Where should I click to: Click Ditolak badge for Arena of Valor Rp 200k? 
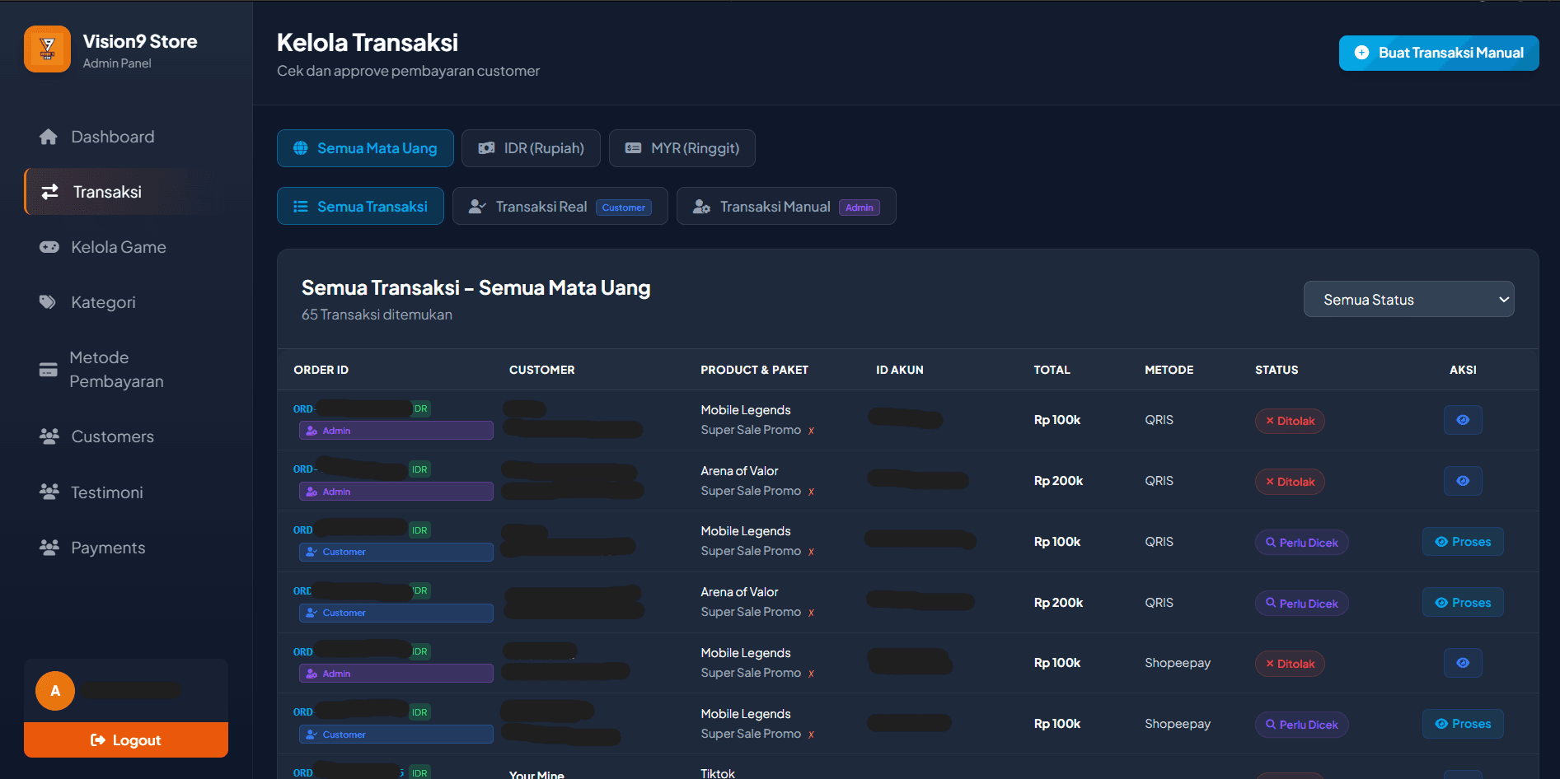click(x=1290, y=482)
